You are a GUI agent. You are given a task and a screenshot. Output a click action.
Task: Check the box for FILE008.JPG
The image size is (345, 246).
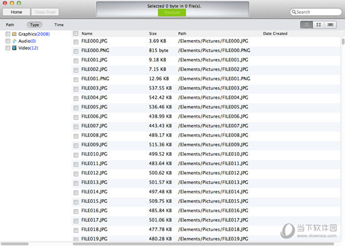coord(76,136)
